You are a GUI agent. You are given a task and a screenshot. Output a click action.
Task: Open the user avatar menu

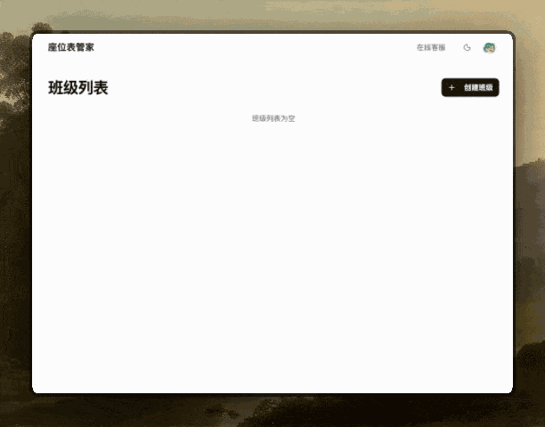pyautogui.click(x=489, y=48)
